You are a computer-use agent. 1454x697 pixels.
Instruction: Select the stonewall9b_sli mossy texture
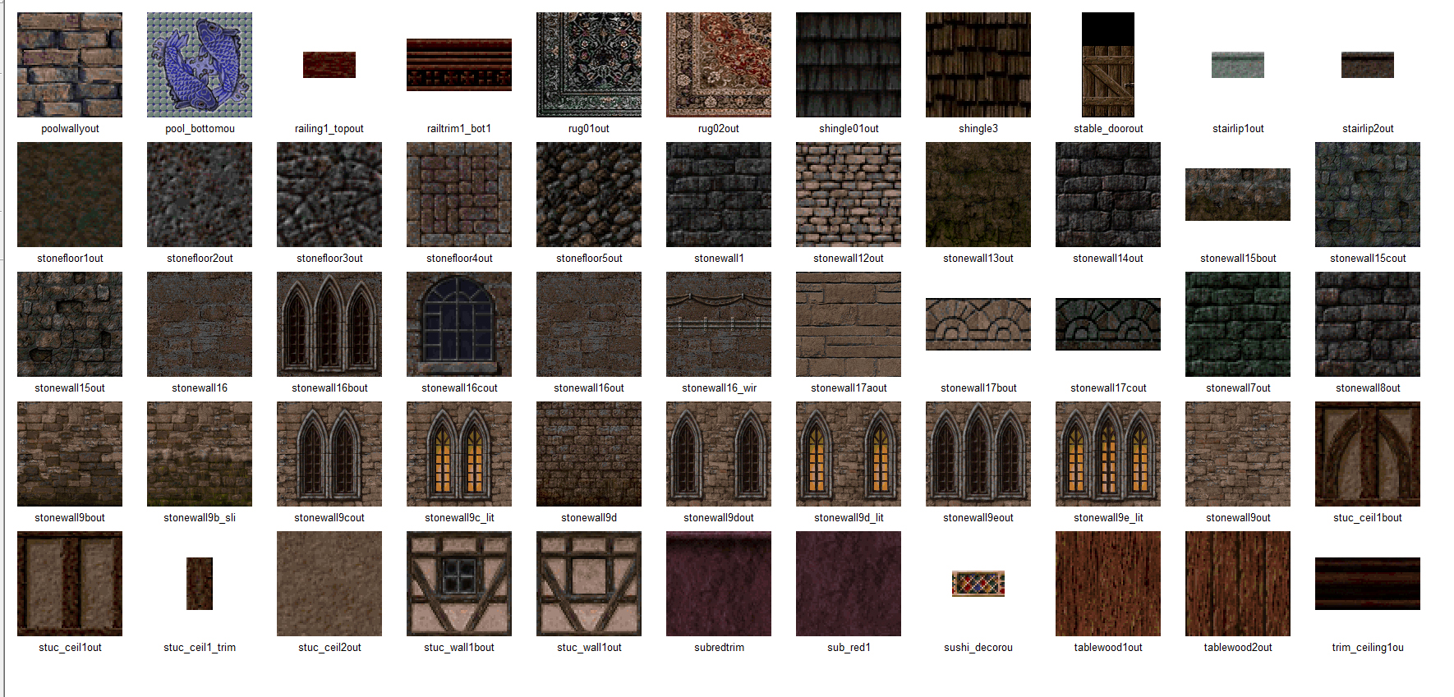[x=200, y=454]
